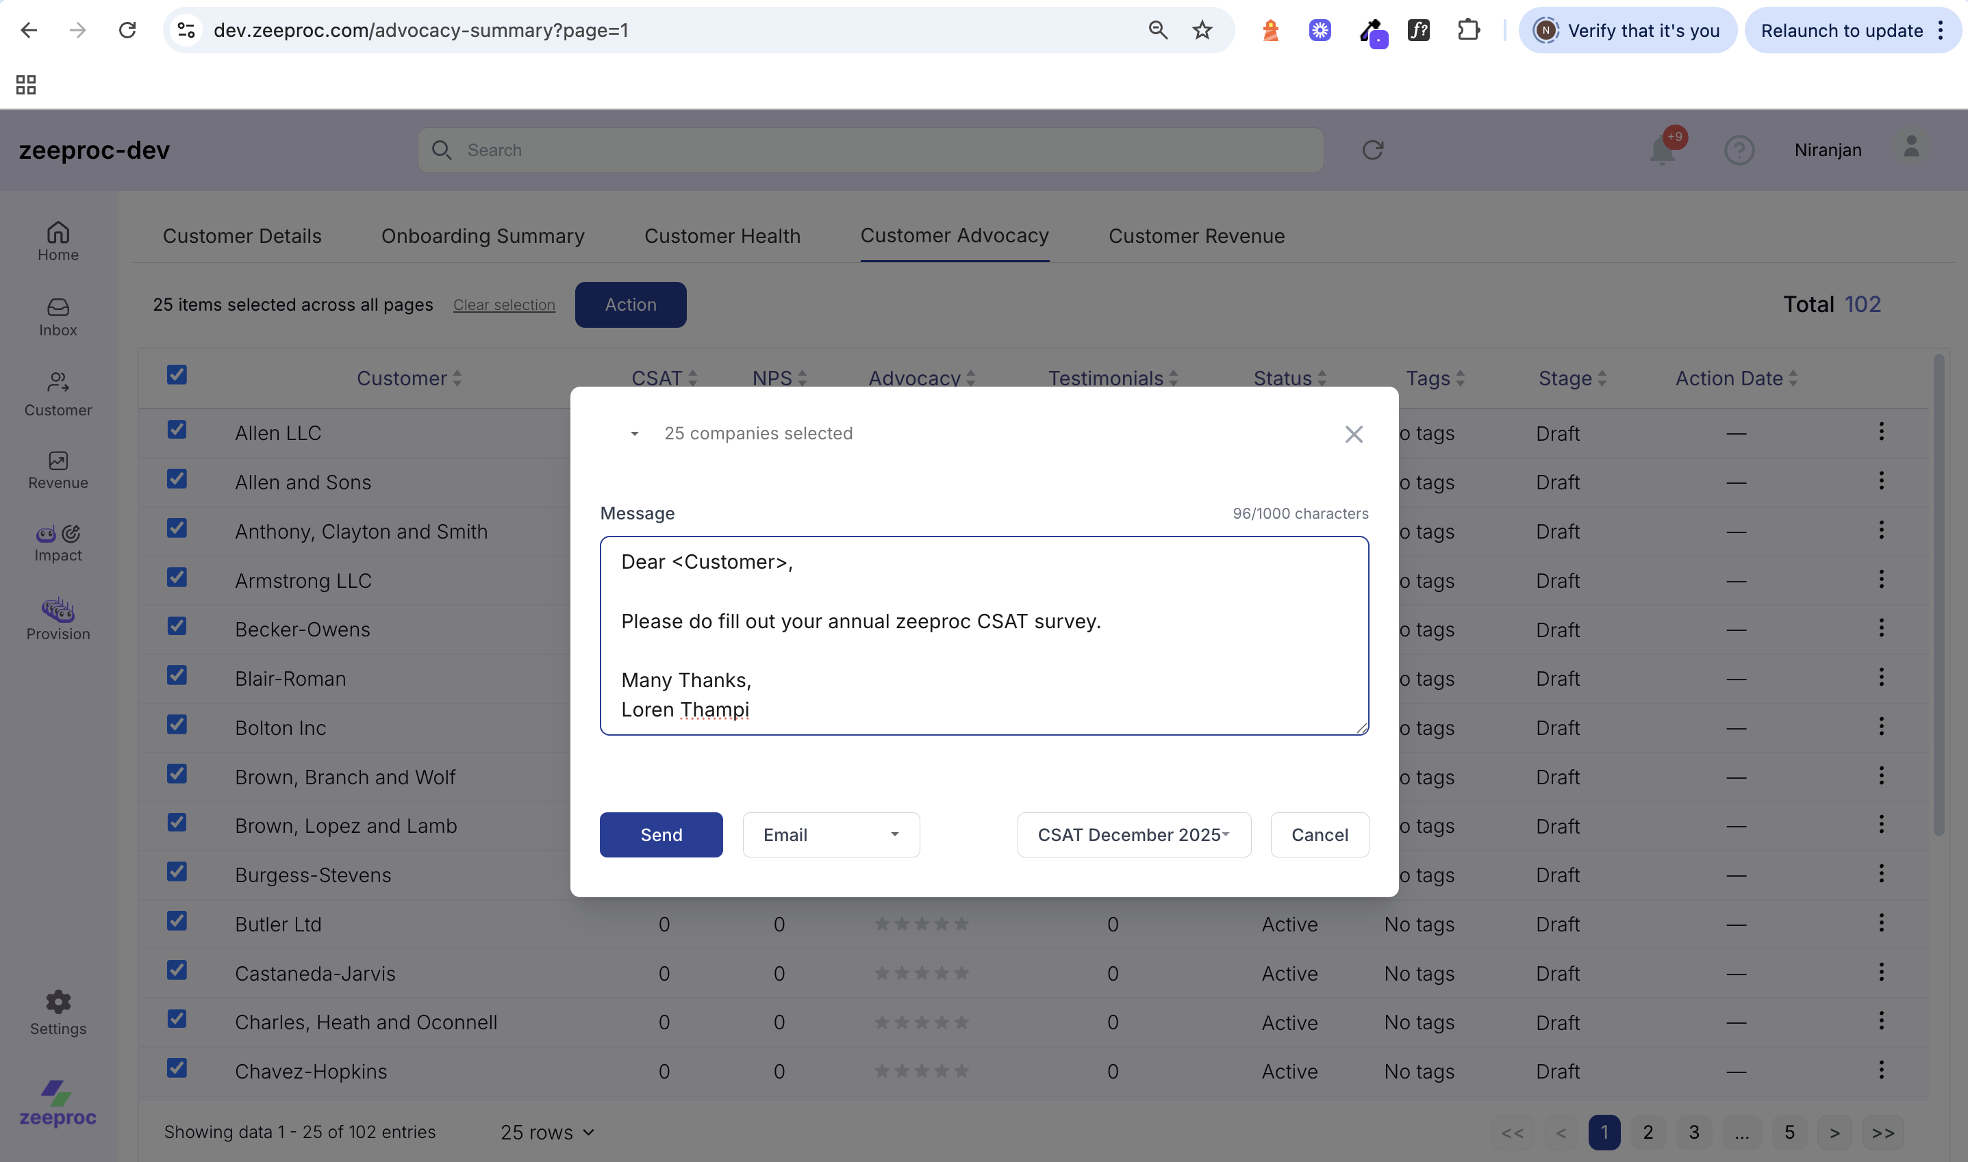1968x1162 pixels.
Task: Open the Inbox sidebar icon
Action: pyautogui.click(x=58, y=316)
